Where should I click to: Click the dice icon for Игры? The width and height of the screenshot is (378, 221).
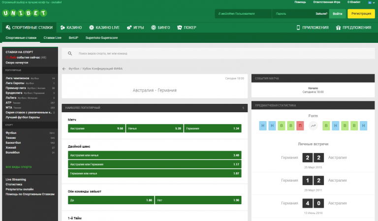[x=129, y=28]
